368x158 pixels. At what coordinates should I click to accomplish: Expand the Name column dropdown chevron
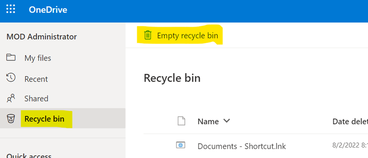tap(226, 121)
